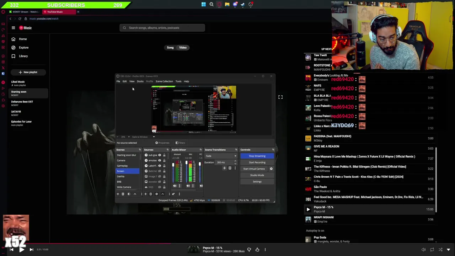Show the ooredoo source

[160, 182]
